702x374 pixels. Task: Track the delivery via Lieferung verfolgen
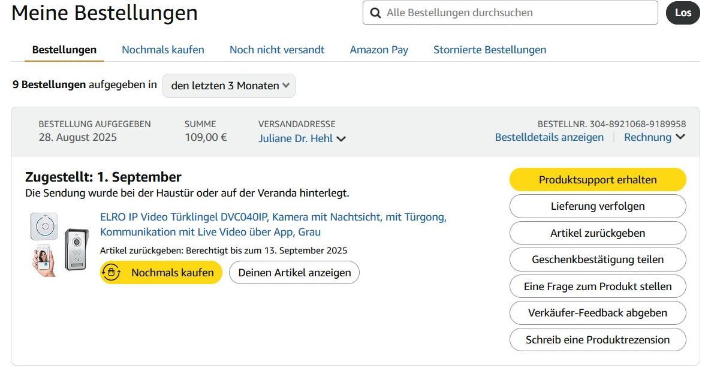(x=598, y=206)
